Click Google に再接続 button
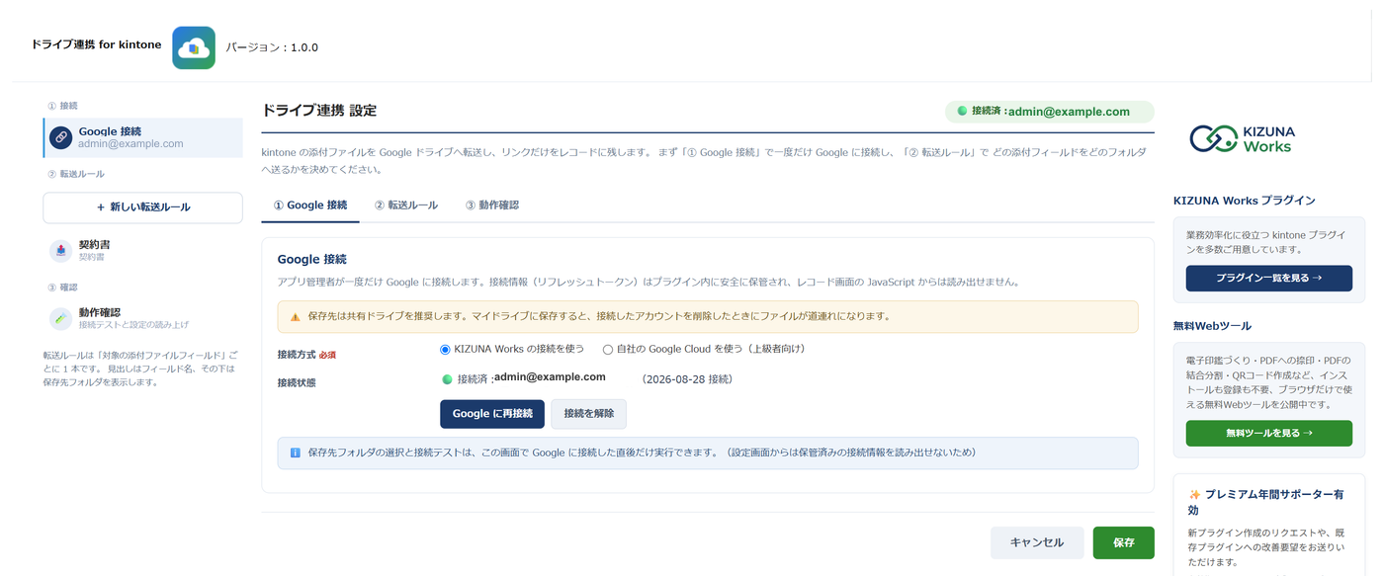 pyautogui.click(x=492, y=414)
